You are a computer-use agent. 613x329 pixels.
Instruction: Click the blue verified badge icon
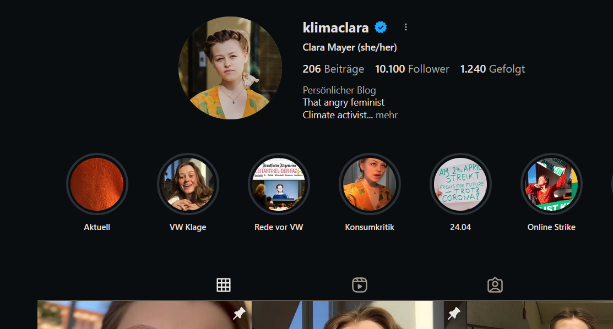pos(381,28)
